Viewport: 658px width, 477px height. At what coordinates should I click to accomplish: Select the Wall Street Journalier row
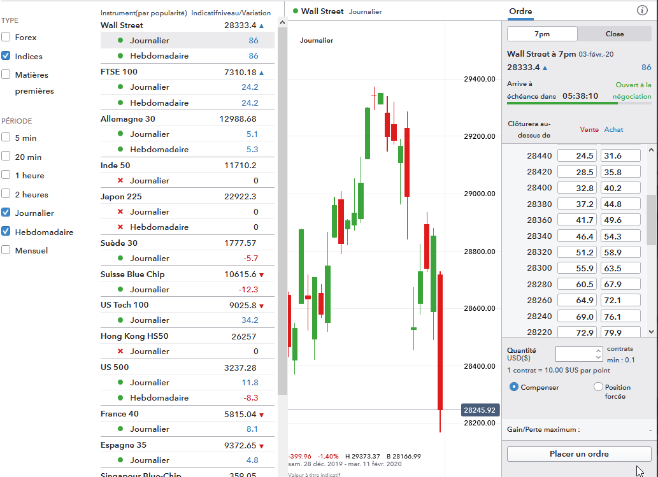[187, 41]
